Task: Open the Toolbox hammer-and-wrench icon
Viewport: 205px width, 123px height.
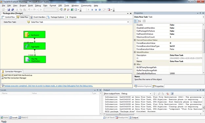Action: [68, 10]
